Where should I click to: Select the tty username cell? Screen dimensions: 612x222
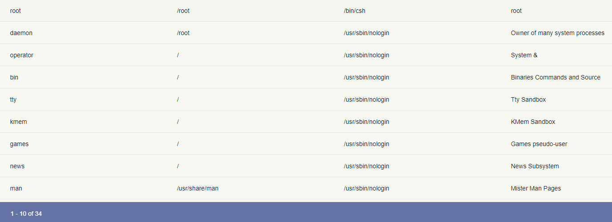click(x=13, y=99)
